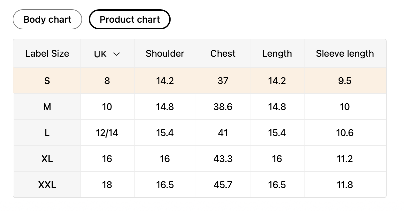Switch to the Body chart tab
Viewport: 404px width, 218px height.
[x=47, y=19]
